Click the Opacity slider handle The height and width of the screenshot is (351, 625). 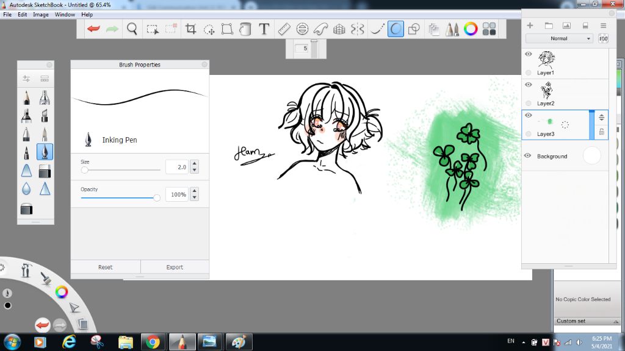[157, 198]
